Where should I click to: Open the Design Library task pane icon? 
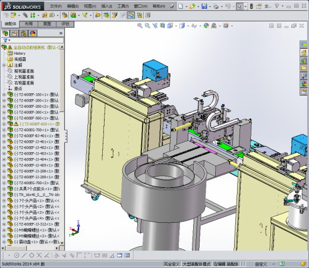point(304,60)
